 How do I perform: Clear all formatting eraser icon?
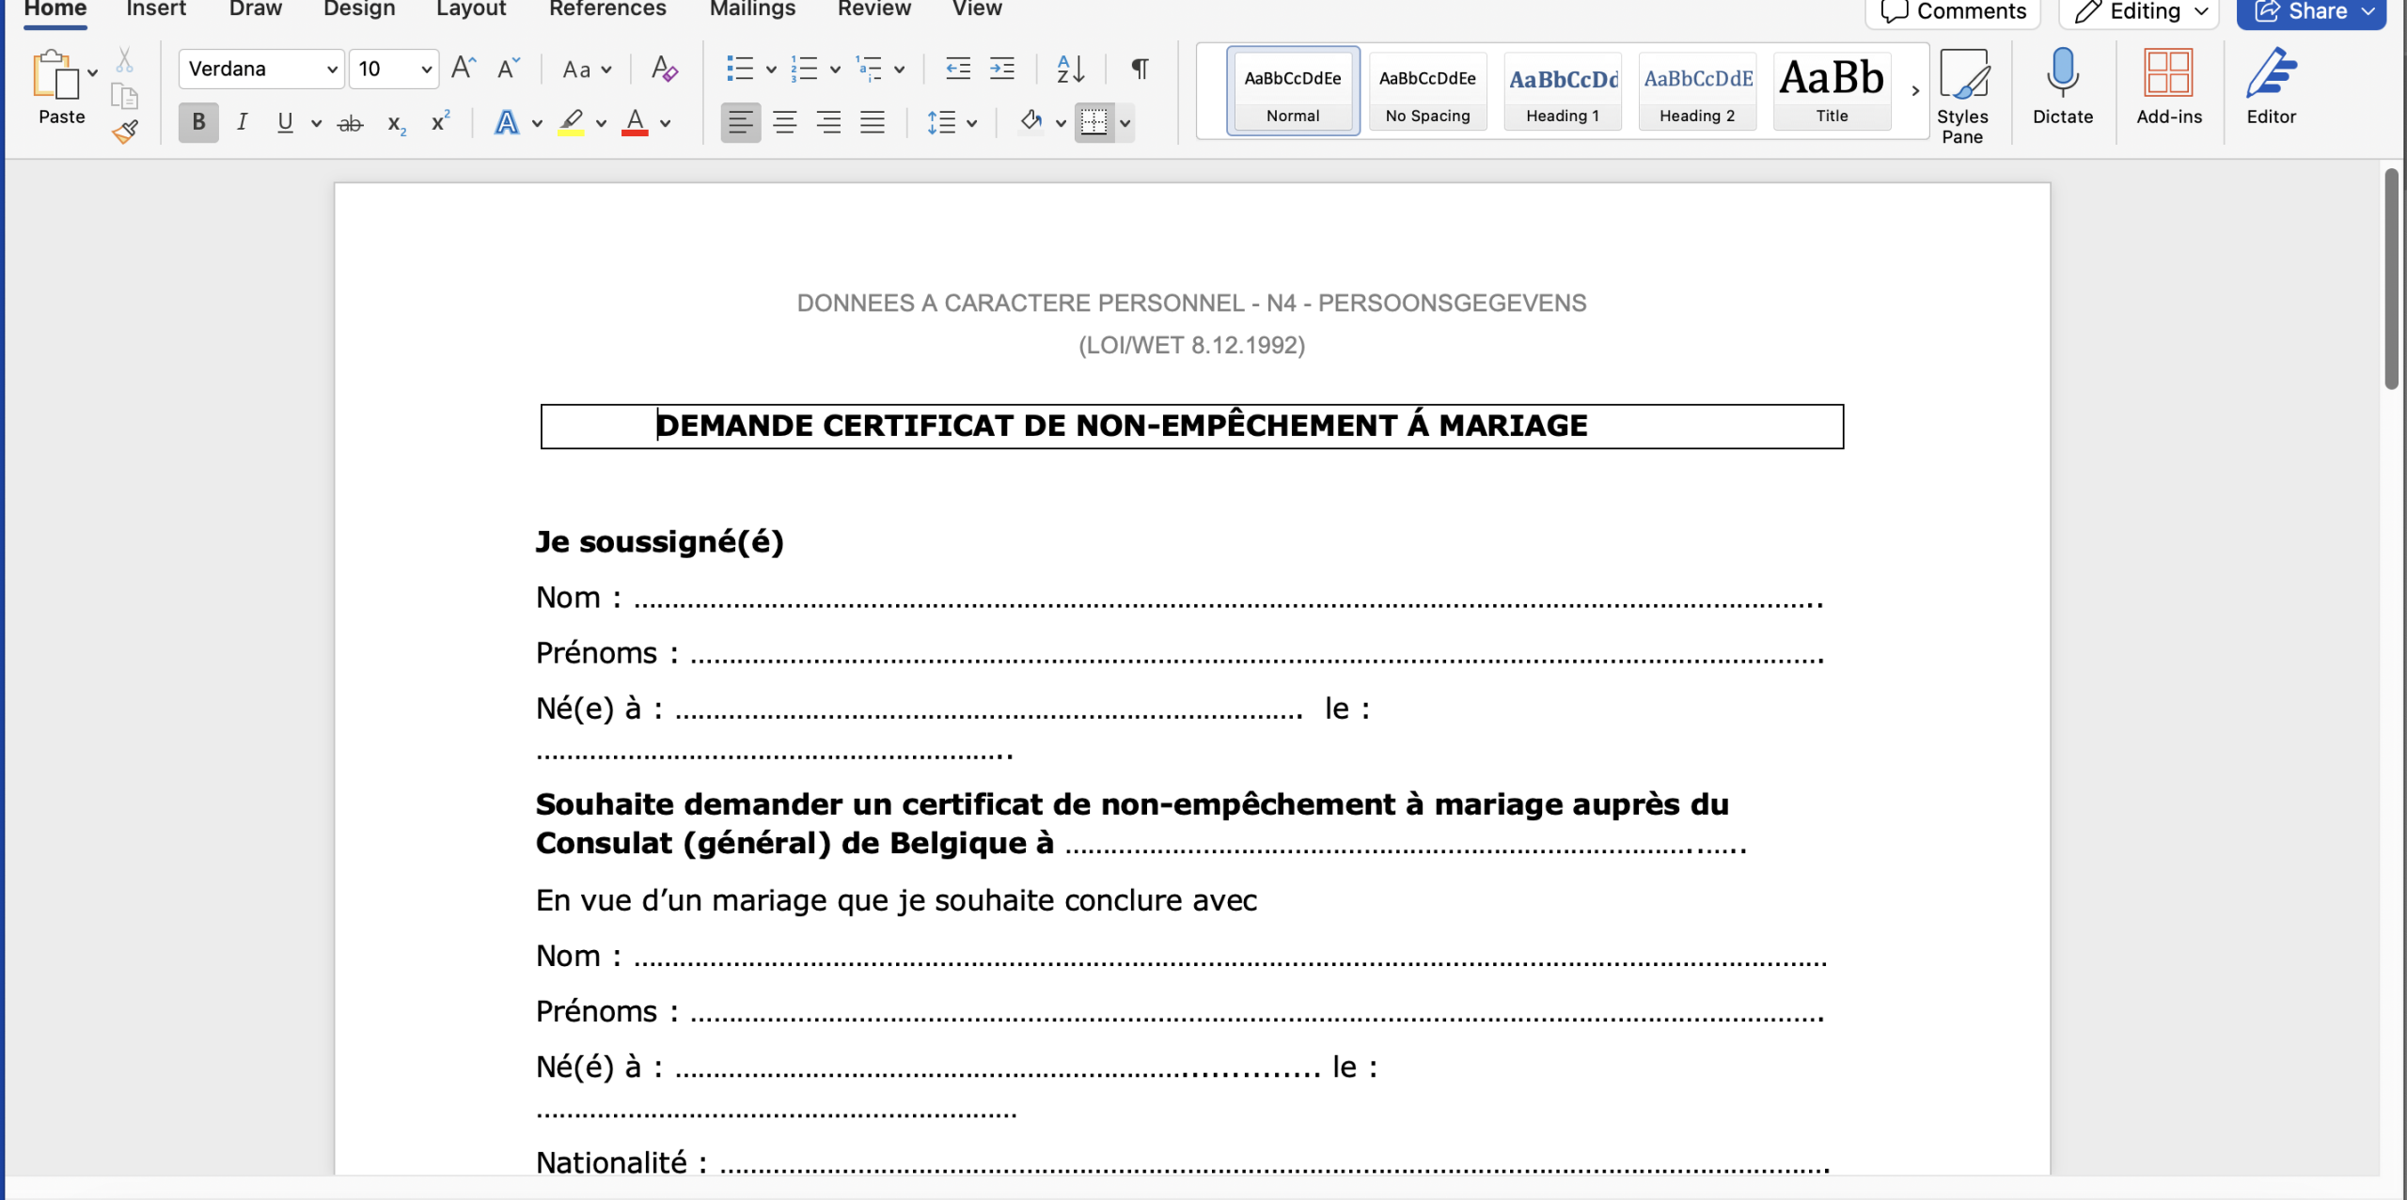[664, 69]
